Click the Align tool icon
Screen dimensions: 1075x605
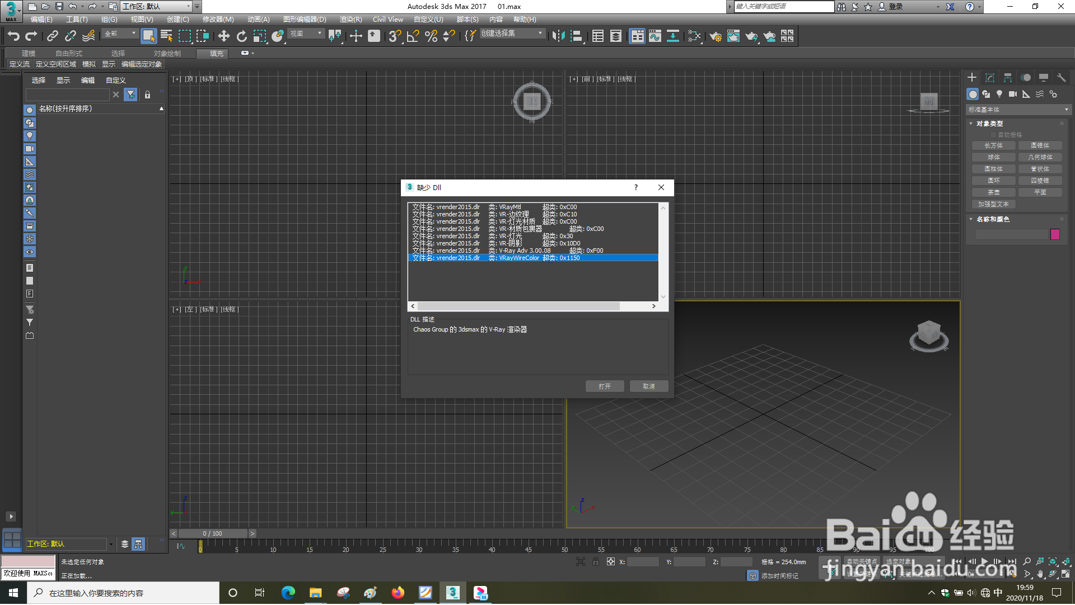577,36
